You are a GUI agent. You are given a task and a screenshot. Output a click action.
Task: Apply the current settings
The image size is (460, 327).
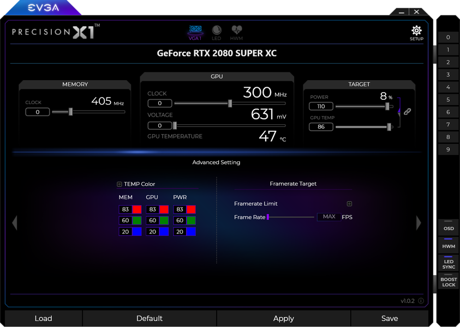[x=284, y=318]
